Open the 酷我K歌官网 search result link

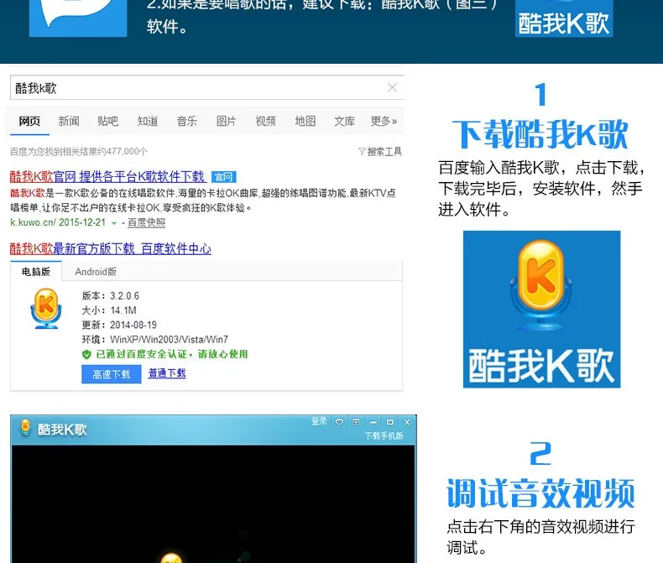[107, 177]
